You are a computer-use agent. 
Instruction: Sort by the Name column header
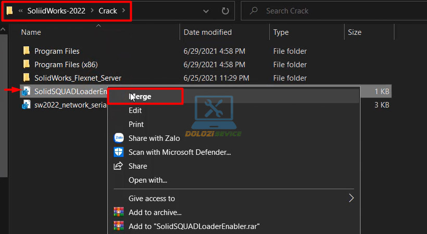click(31, 32)
